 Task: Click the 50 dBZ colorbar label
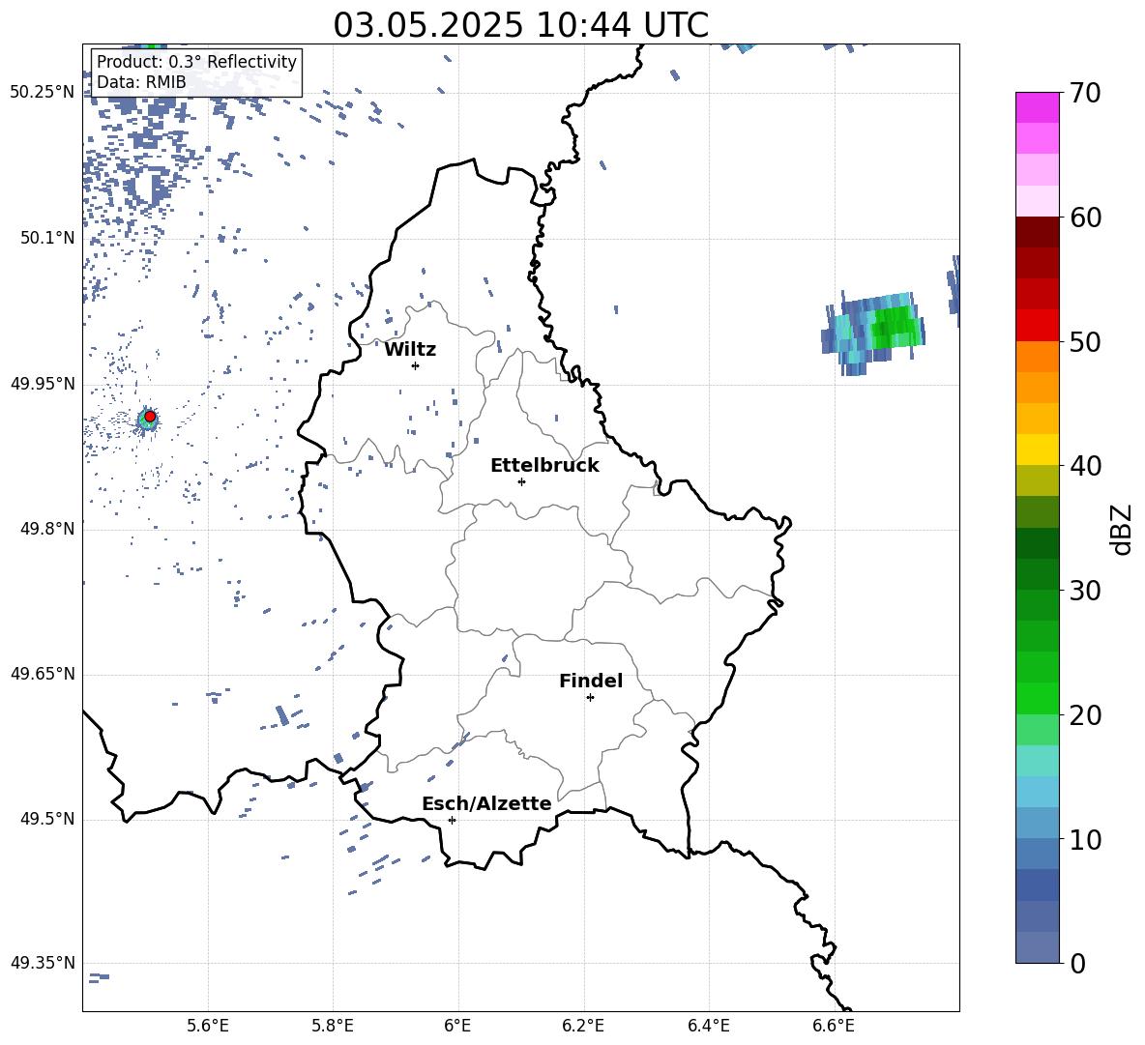(1085, 342)
